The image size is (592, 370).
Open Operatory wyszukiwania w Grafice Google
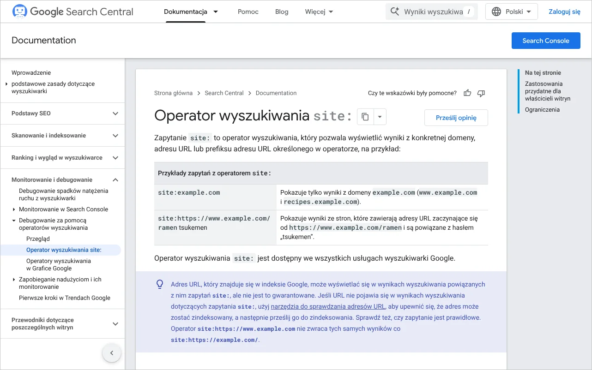(x=59, y=265)
